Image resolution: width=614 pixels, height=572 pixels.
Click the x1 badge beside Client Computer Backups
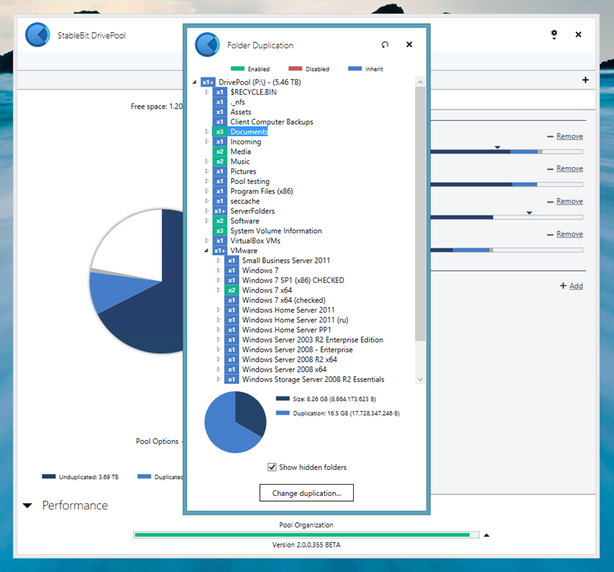[x=220, y=121]
